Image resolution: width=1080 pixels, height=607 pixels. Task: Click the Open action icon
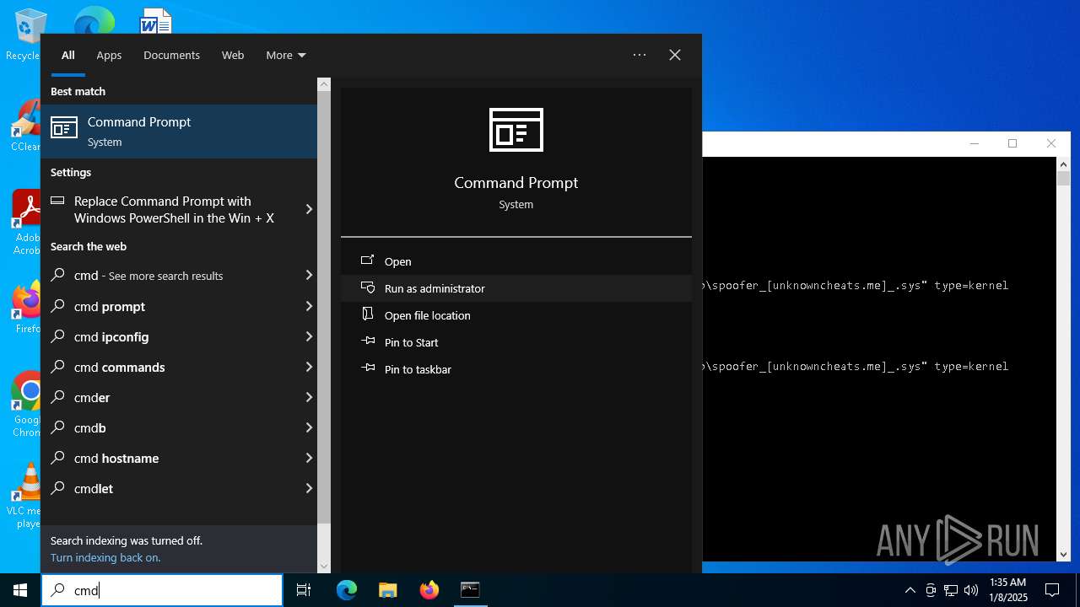[x=367, y=261]
